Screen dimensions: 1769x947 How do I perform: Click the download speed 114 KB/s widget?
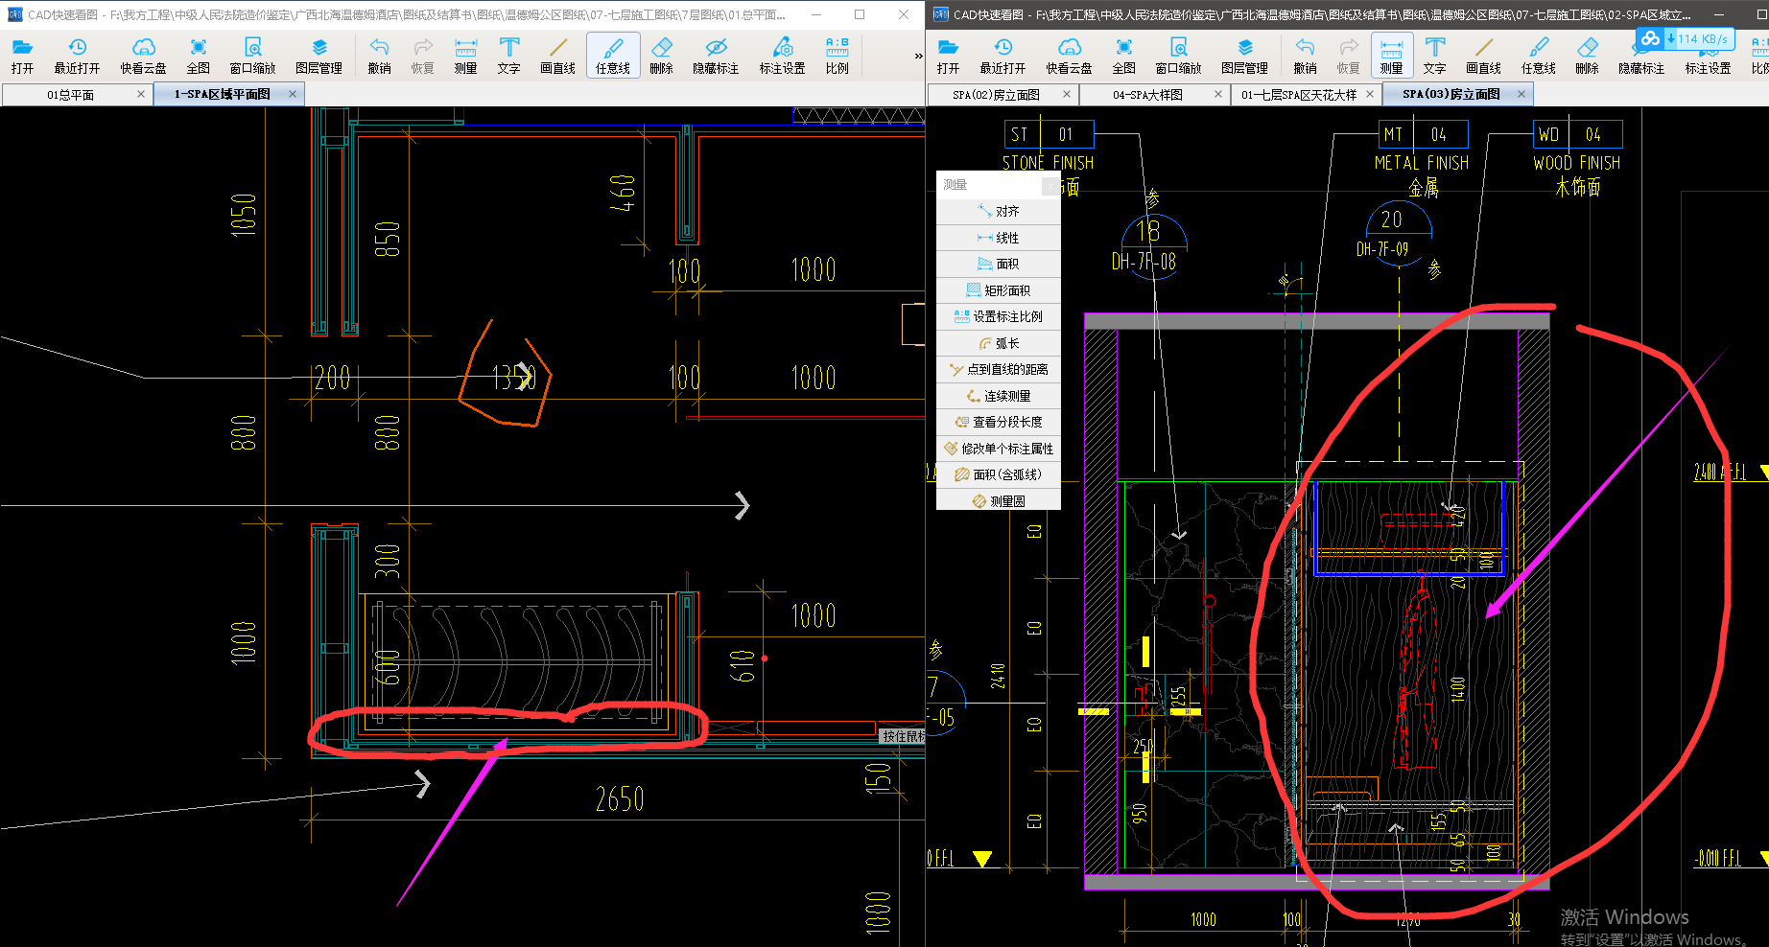click(1685, 39)
